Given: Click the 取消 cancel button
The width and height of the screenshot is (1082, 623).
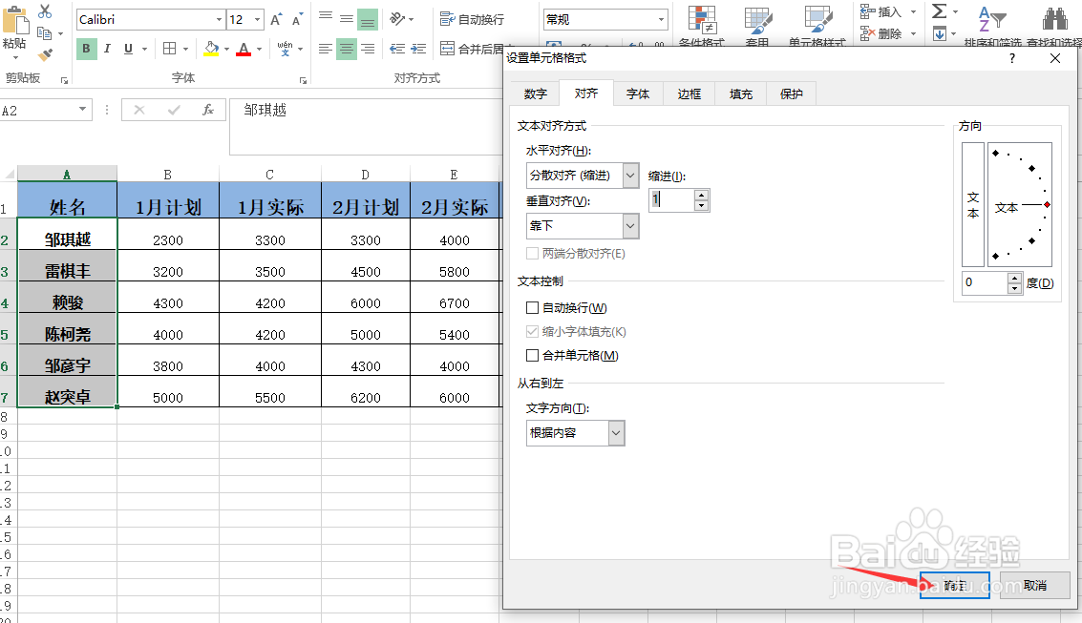Looking at the screenshot, I should pos(1035,585).
